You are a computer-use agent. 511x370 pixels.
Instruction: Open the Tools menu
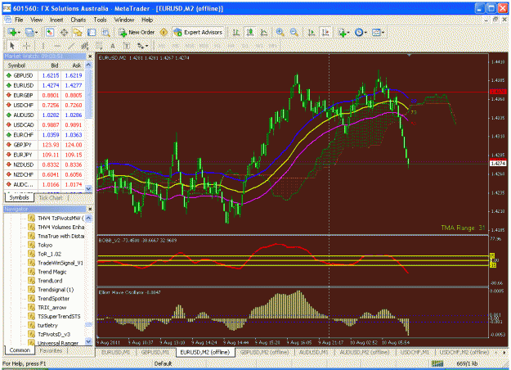click(x=100, y=20)
